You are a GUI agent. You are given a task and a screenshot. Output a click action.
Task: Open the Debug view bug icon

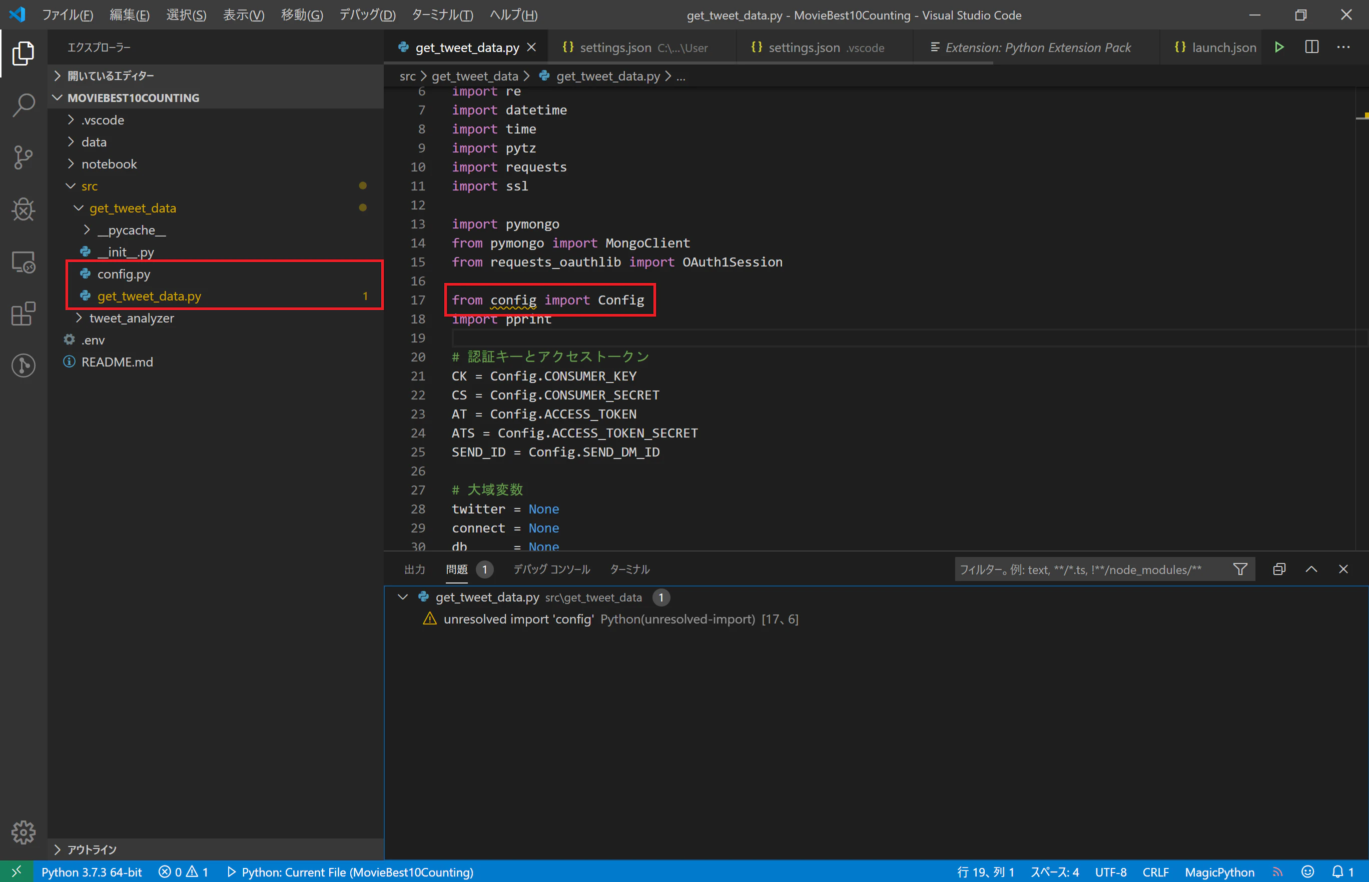tap(24, 209)
